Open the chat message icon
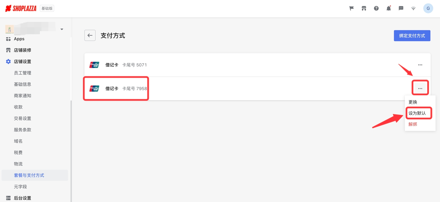The image size is (440, 202). 401,9
